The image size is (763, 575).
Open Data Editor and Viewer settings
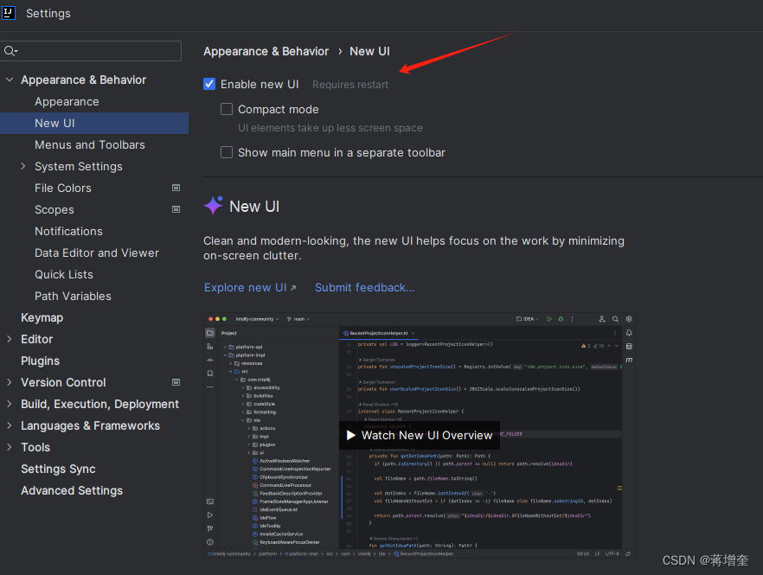click(97, 253)
